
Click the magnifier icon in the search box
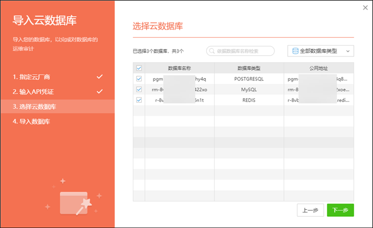point(212,51)
